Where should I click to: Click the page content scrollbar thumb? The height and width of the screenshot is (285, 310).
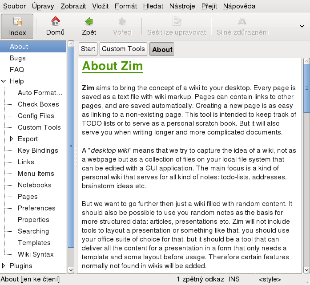pos(306,88)
